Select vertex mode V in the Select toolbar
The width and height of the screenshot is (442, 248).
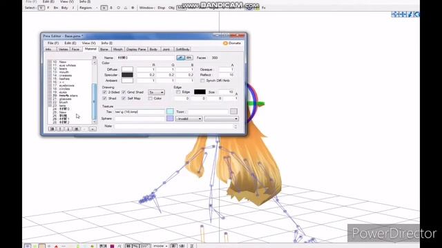41,8
